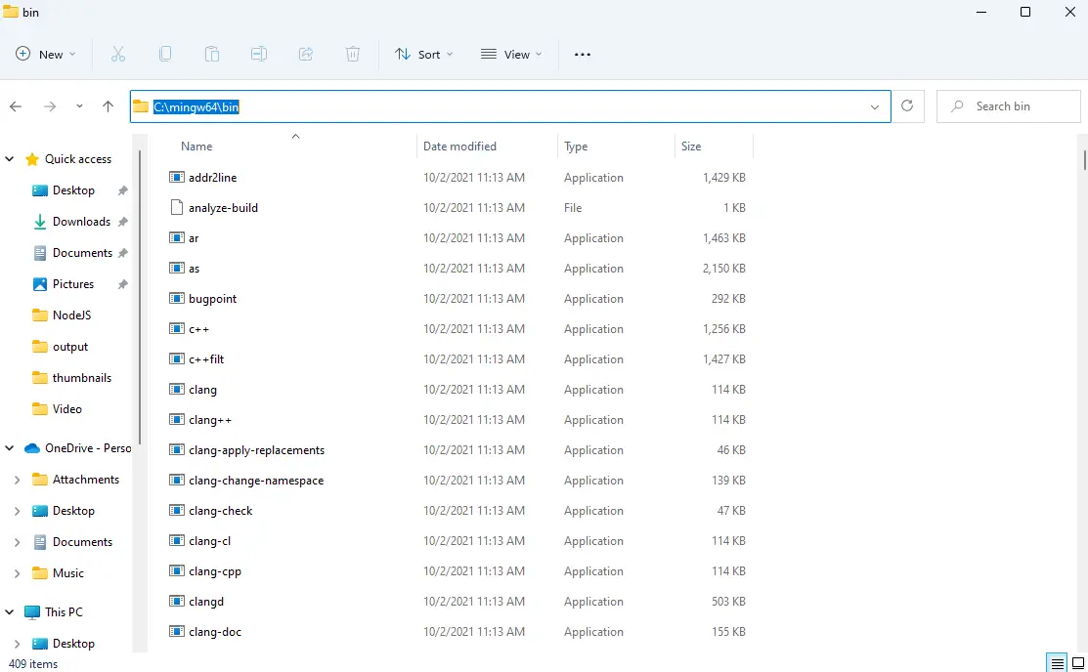Open the New item menu
This screenshot has width=1088, height=672.
pyautogui.click(x=46, y=55)
